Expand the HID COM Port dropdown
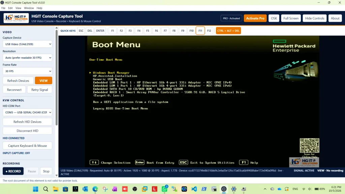The width and height of the screenshot is (345, 194). 28,112
